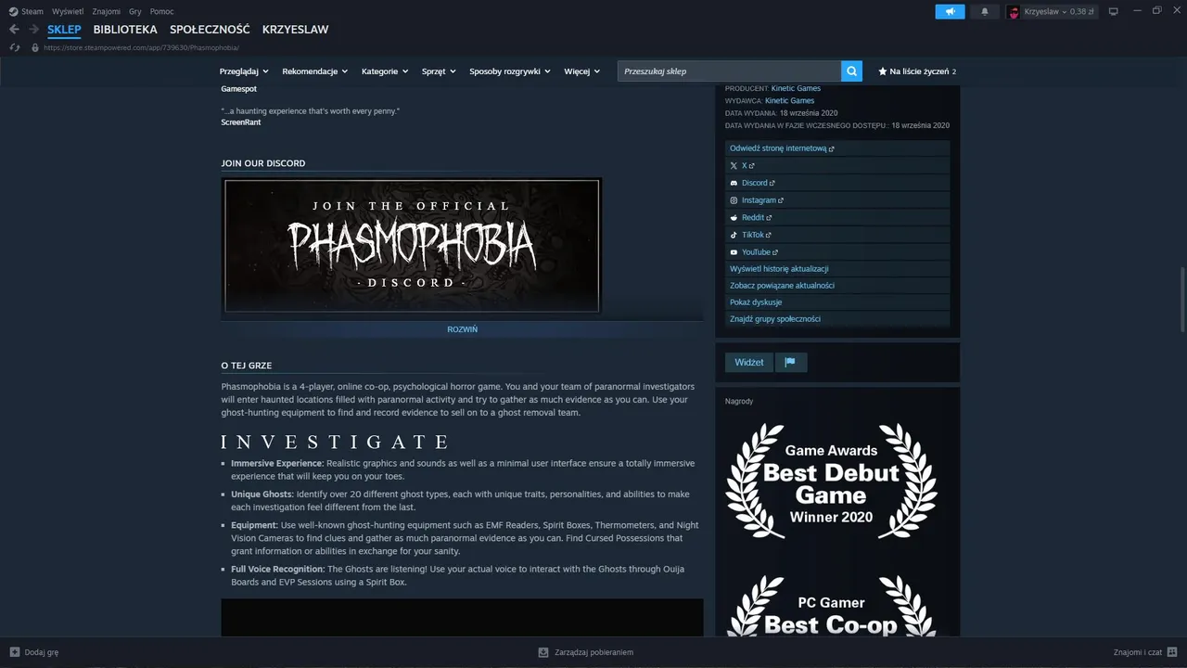Click the external link icon after Odwiedź stronę internetową

(831, 148)
